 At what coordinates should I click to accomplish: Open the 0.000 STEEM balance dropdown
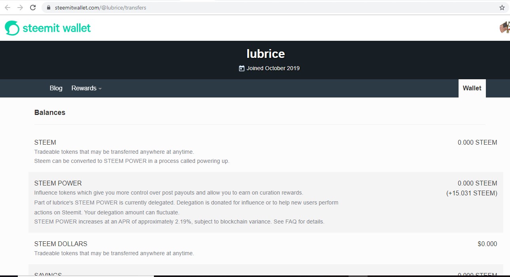pyautogui.click(x=478, y=142)
